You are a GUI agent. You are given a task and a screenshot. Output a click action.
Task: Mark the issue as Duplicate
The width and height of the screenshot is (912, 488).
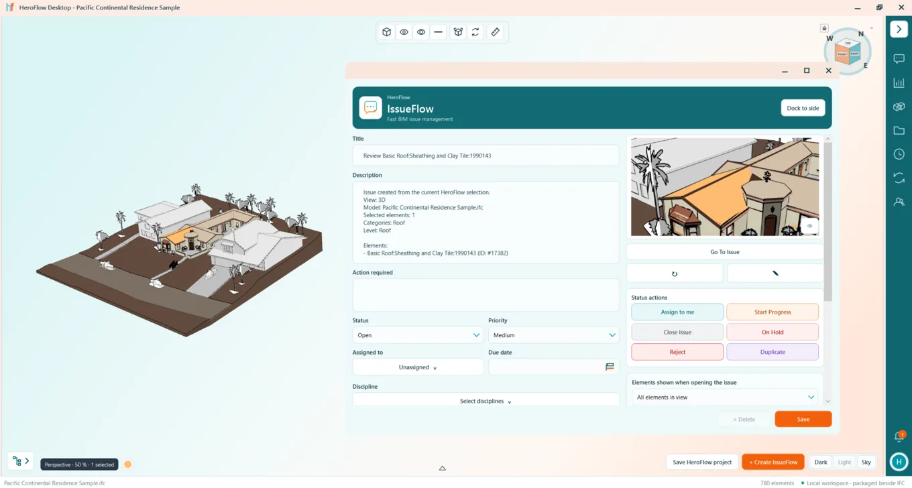click(773, 352)
